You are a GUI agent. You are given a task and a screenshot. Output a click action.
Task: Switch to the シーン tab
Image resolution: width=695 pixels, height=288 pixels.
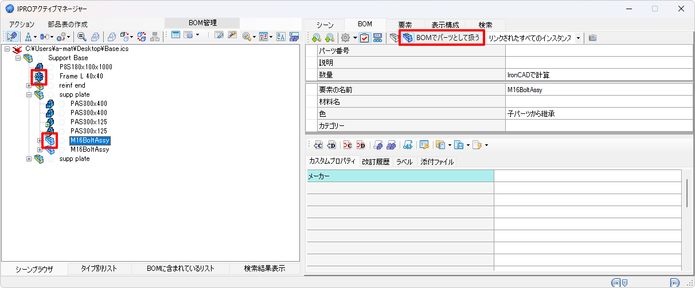point(325,25)
